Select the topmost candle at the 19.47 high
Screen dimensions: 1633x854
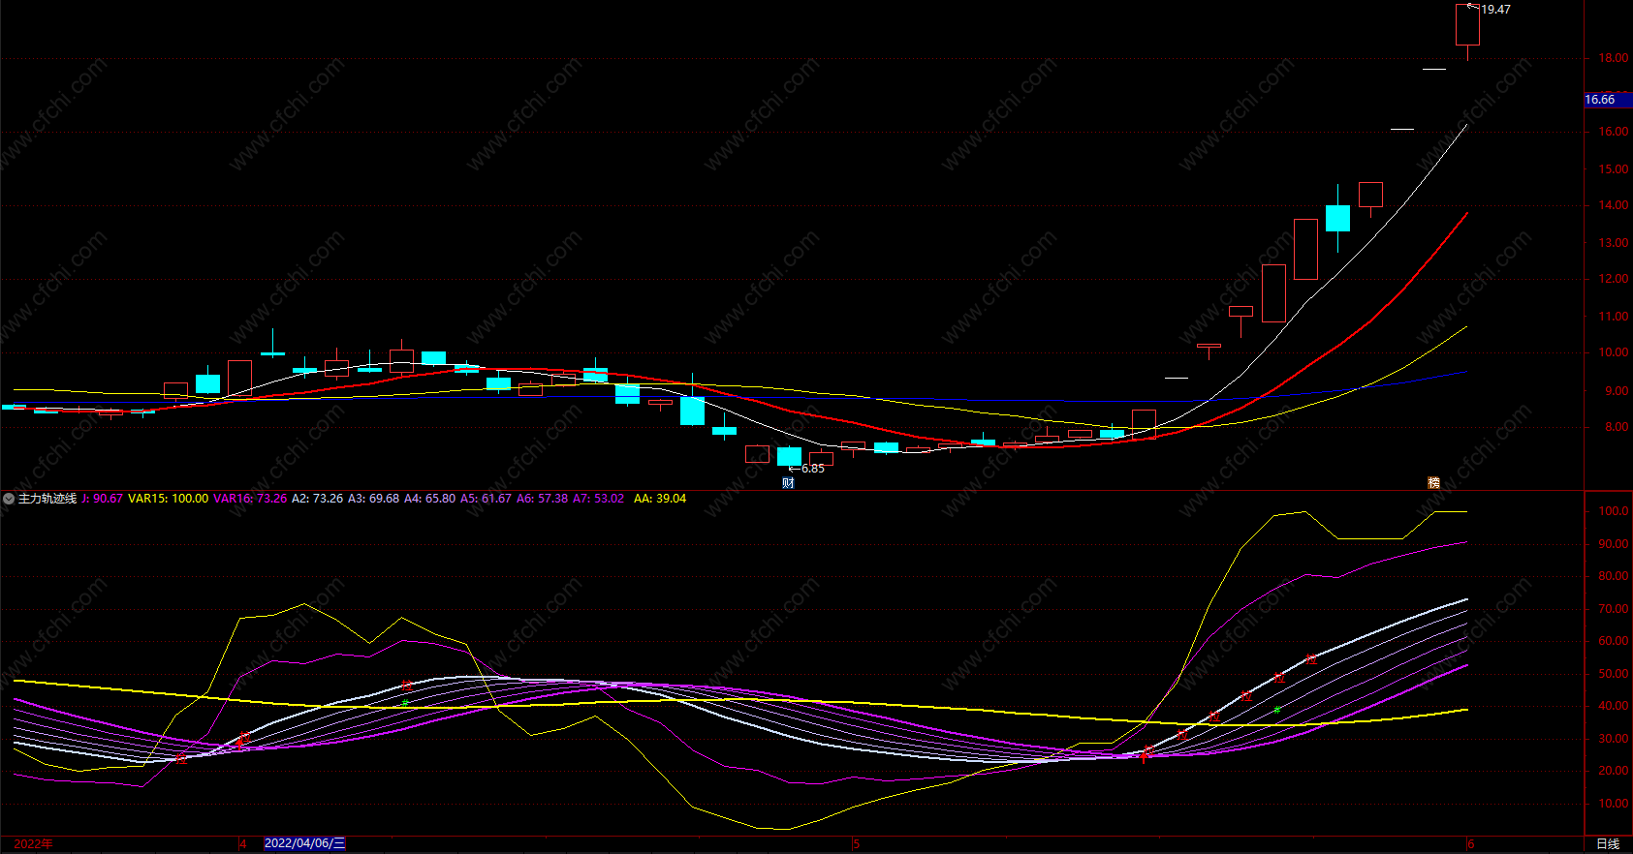pos(1467,25)
